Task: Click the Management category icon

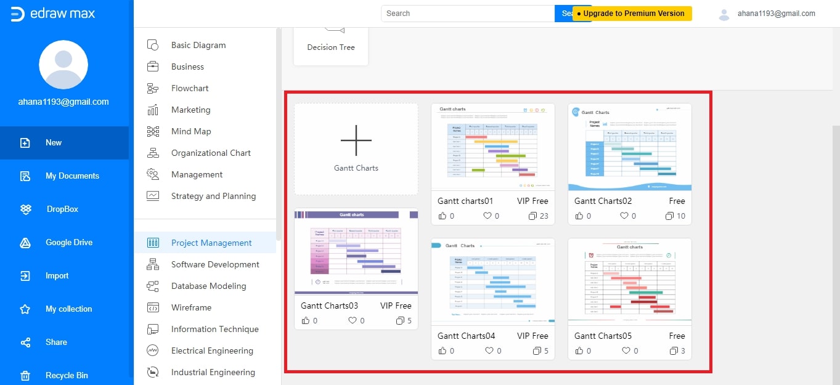Action: (153, 174)
